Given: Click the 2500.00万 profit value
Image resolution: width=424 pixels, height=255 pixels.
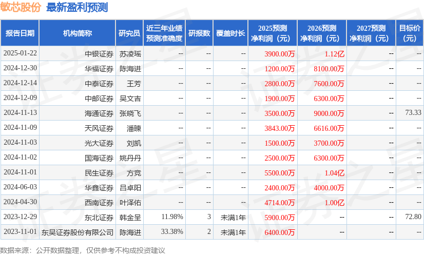Looking at the screenshot, I should tap(280, 158).
